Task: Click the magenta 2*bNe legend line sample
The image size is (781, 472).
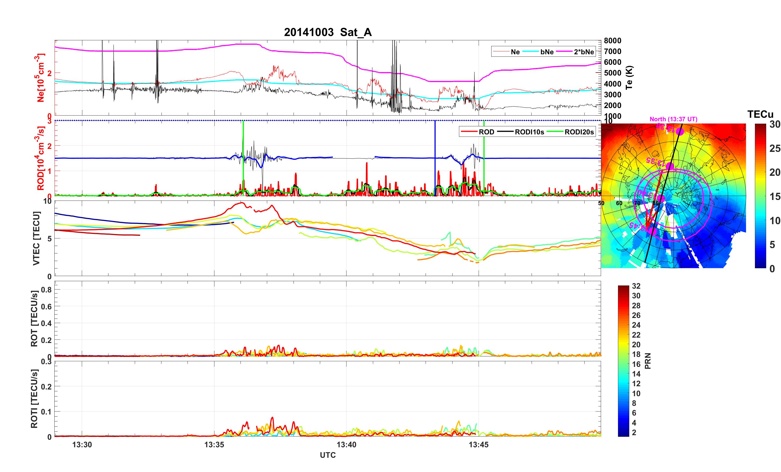Action: (x=564, y=52)
